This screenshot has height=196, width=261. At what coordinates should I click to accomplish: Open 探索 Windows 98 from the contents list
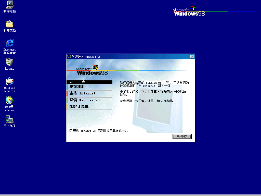(x=84, y=100)
